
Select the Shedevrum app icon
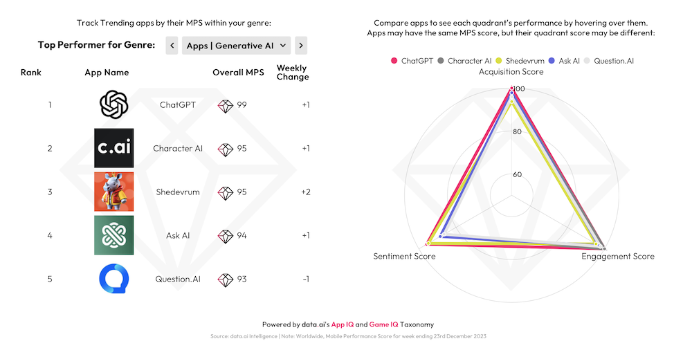click(x=114, y=192)
